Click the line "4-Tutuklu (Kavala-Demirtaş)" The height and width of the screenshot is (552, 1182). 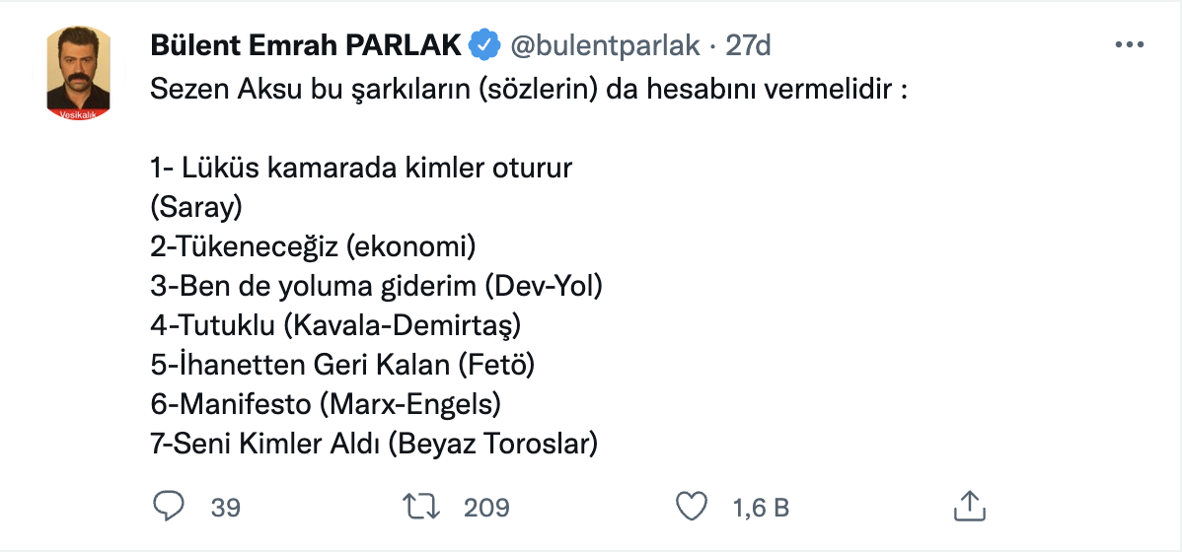pos(335,325)
